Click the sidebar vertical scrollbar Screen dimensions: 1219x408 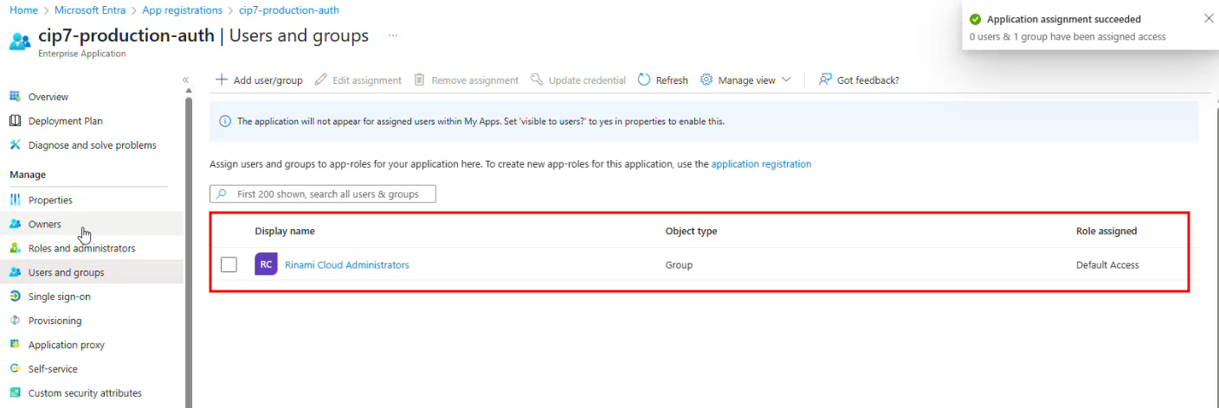coord(189,251)
